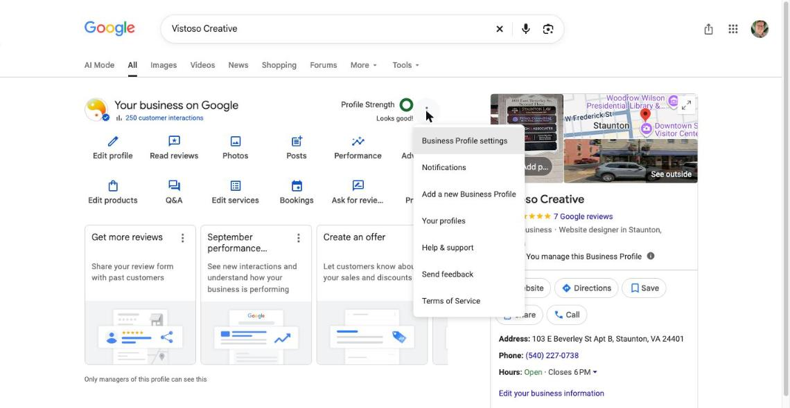Expand the Tools dropdown
The width and height of the screenshot is (790, 408).
point(406,65)
